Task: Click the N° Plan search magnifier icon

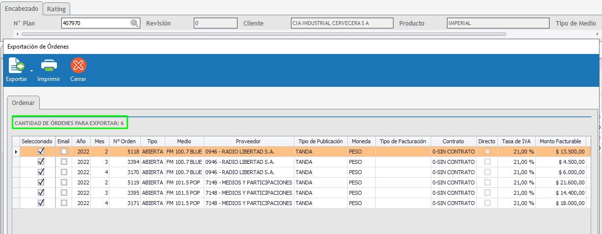Action: click(134, 23)
